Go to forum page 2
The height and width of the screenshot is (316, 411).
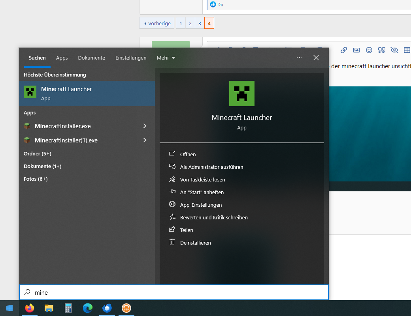click(x=190, y=23)
